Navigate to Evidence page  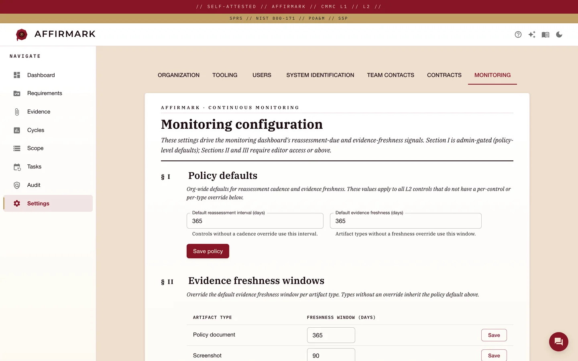pyautogui.click(x=39, y=112)
